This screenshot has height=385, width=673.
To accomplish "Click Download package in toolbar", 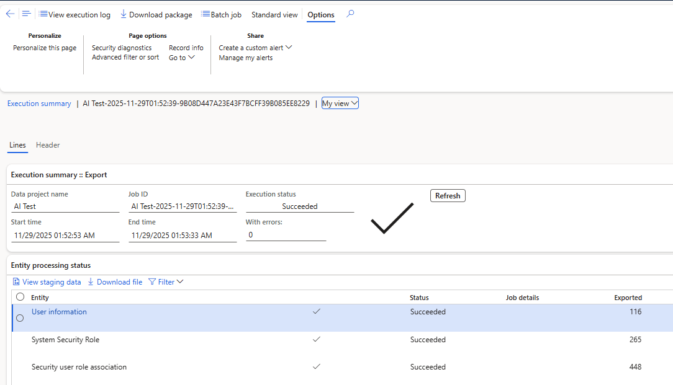I will click(x=156, y=15).
